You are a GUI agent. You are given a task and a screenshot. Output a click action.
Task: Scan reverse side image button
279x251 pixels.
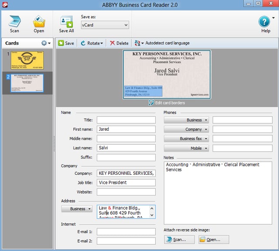179,240
